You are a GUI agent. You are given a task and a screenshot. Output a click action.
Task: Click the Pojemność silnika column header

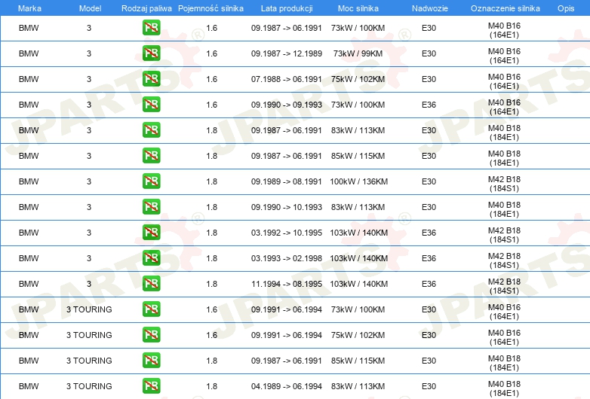pos(210,8)
